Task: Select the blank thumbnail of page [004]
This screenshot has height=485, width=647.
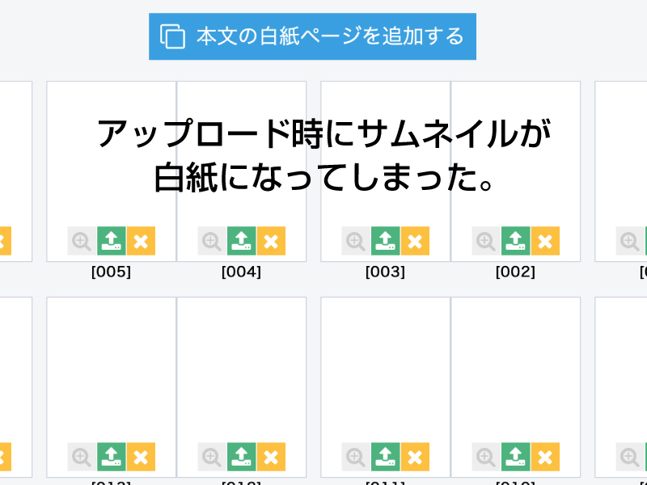Action: click(241, 171)
